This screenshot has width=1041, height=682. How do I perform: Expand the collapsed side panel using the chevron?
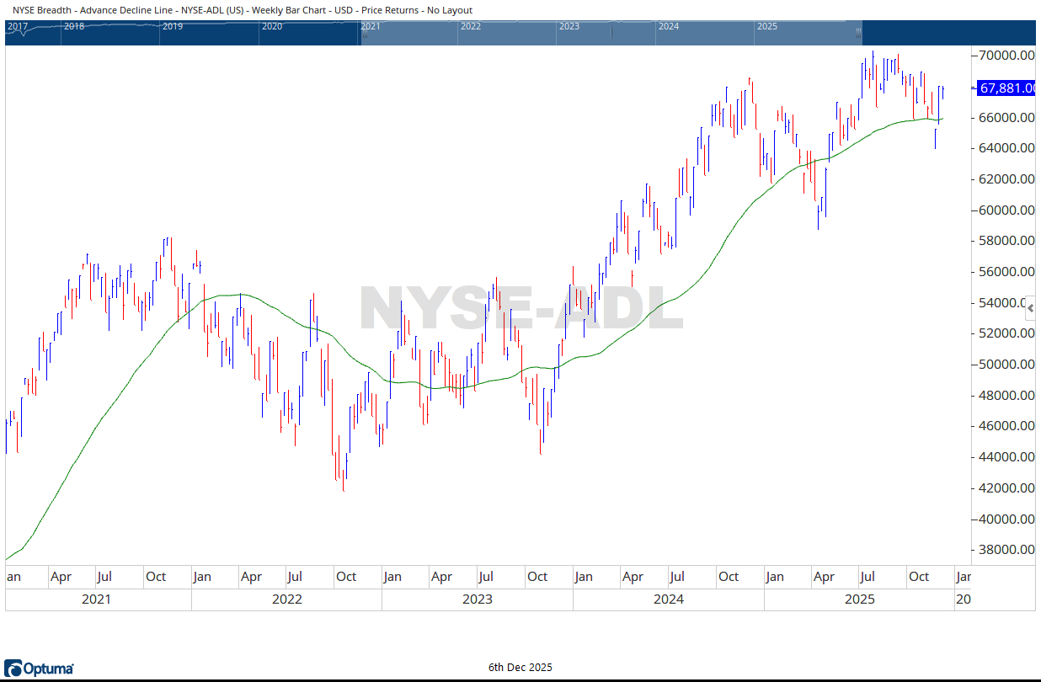coord(1030,308)
